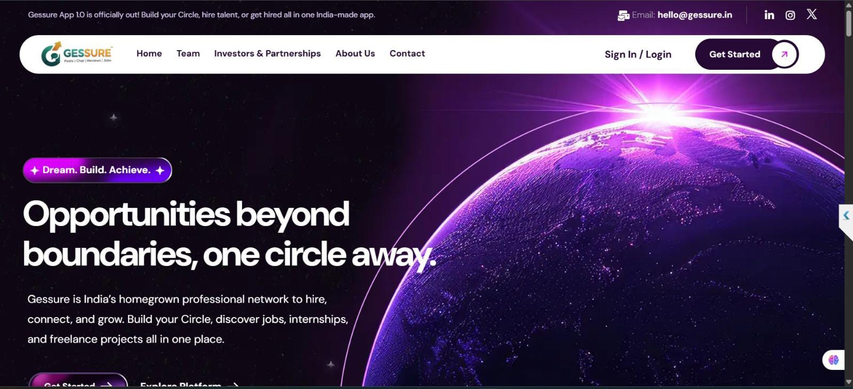Open the LinkedIn icon in top bar

click(x=769, y=15)
